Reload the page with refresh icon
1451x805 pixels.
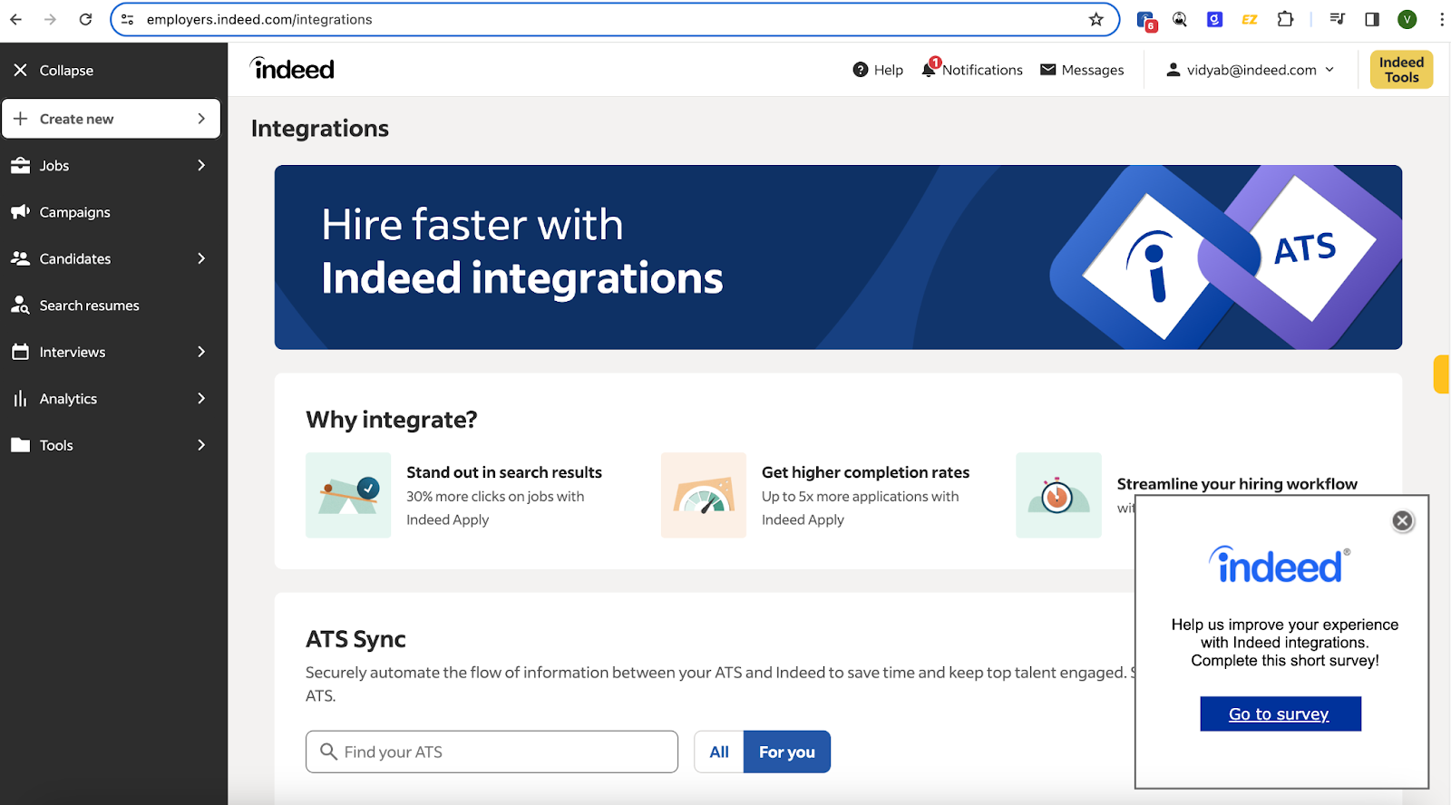coord(85,19)
